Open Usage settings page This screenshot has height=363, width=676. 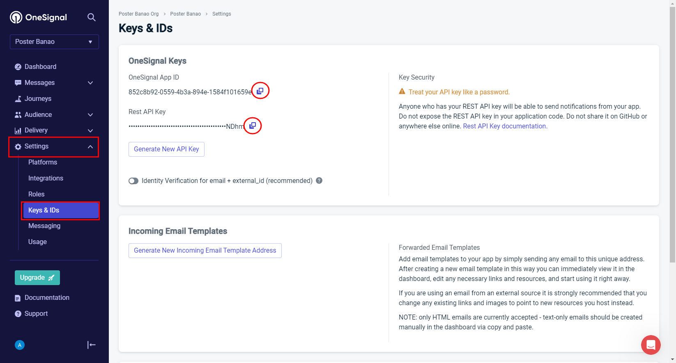[37, 242]
